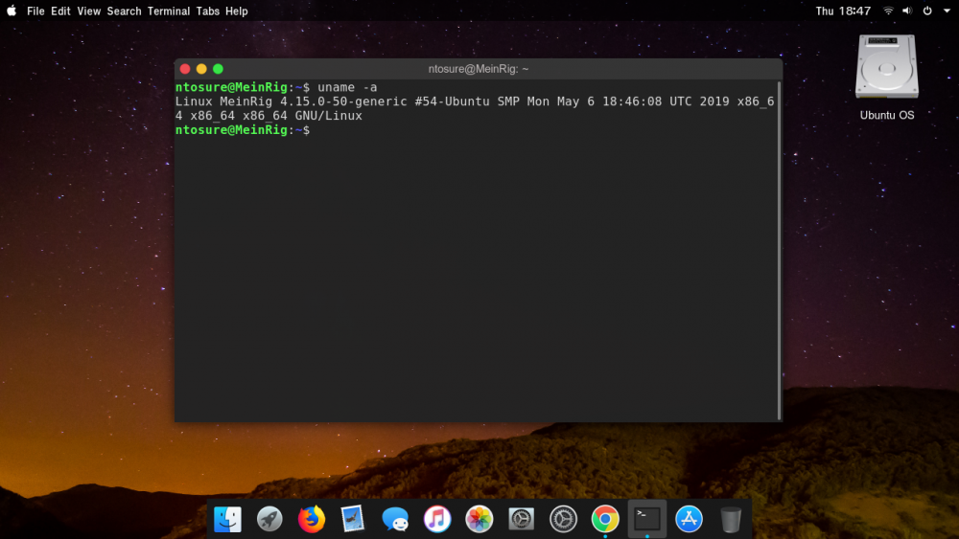This screenshot has height=539, width=959.
Task: Click the volume speaker icon
Action: click(x=907, y=11)
